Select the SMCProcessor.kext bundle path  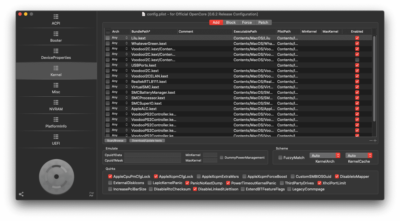pyautogui.click(x=148, y=98)
